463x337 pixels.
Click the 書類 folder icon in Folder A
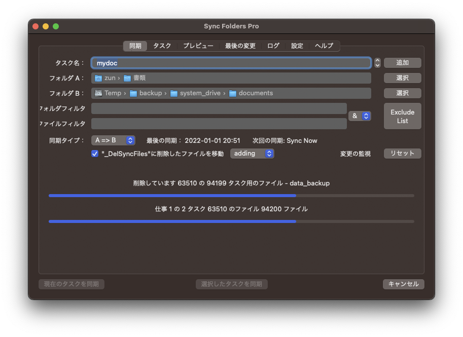[127, 78]
